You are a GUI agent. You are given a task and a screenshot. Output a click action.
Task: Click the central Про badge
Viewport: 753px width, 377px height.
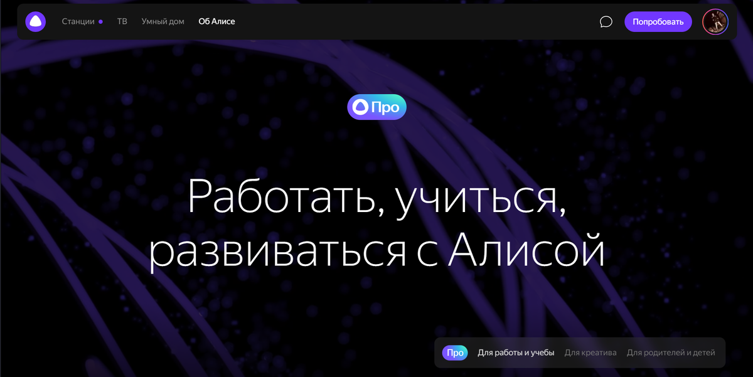pyautogui.click(x=377, y=107)
